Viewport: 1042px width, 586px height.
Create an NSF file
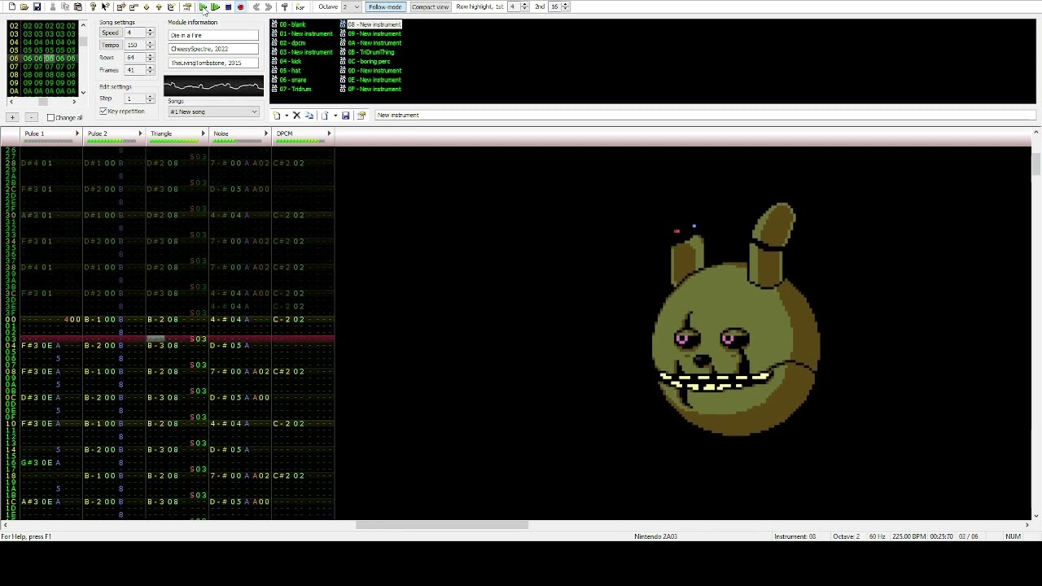pos(300,7)
